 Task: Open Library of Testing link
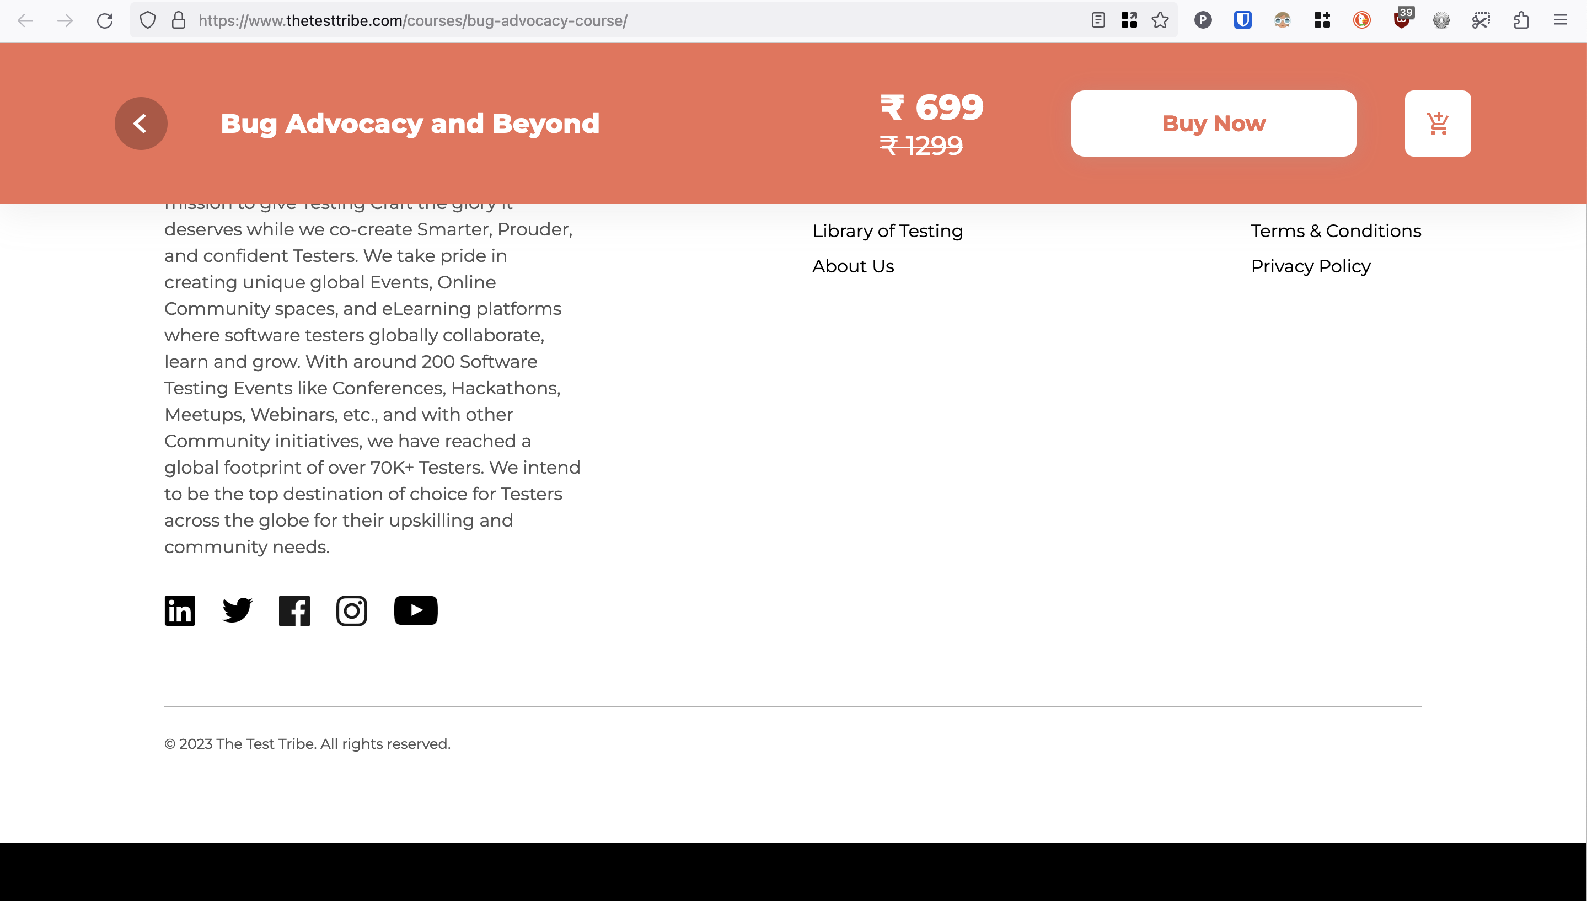(x=887, y=231)
